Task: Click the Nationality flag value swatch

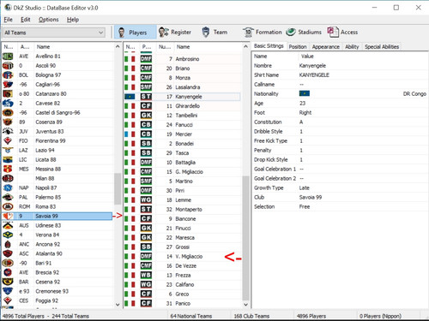Action: pos(305,93)
